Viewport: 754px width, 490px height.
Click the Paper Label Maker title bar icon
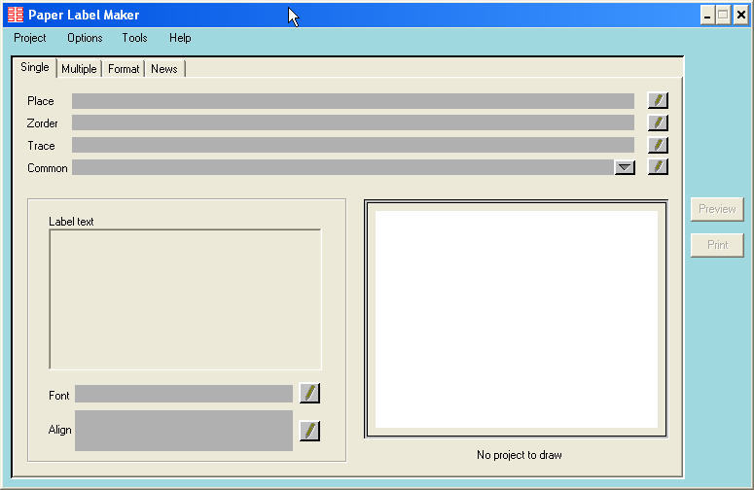(15, 15)
